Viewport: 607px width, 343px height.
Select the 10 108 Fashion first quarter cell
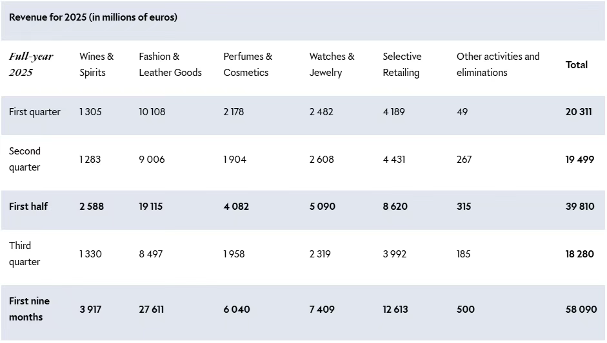tap(152, 112)
